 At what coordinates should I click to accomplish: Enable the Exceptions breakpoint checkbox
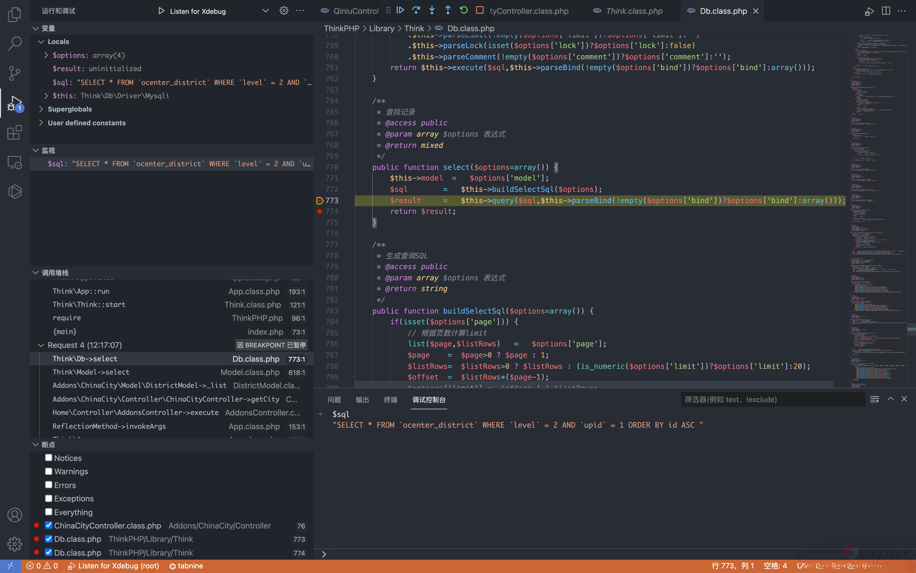click(49, 498)
